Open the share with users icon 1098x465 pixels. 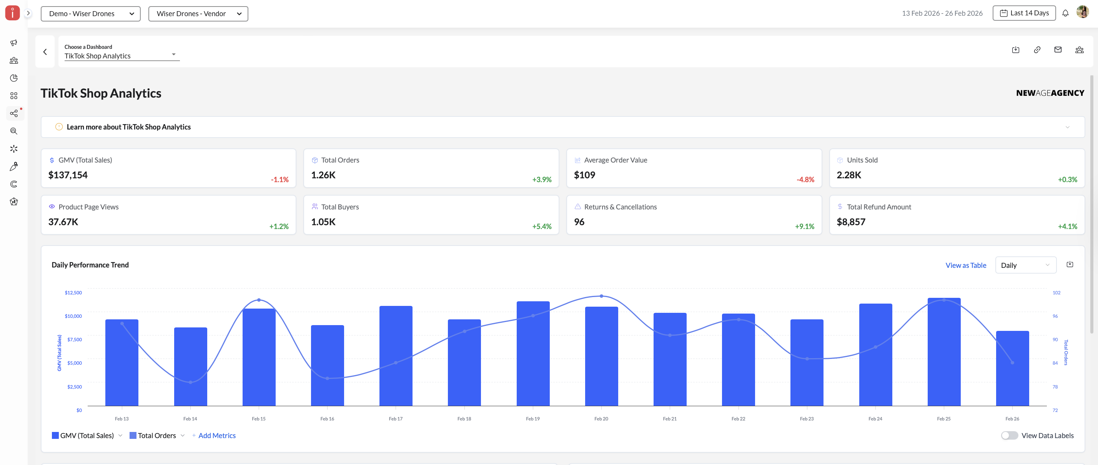[x=1079, y=50]
